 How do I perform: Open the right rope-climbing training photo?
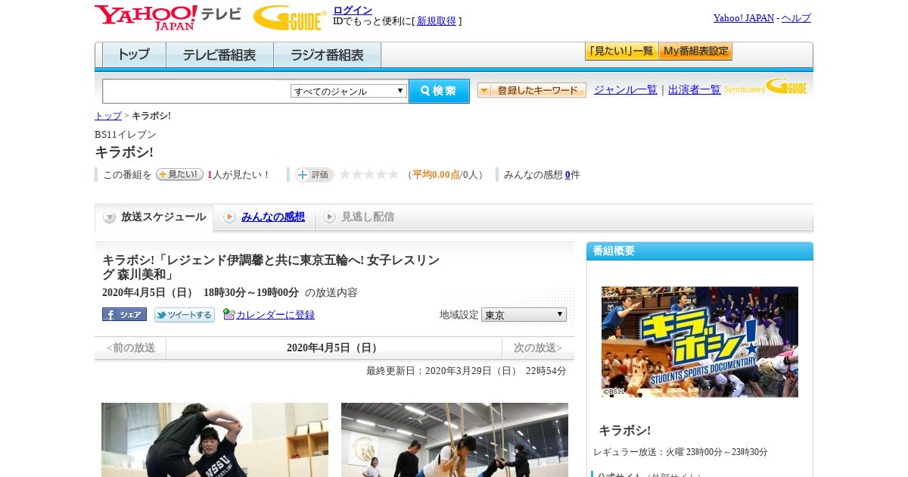(455, 440)
